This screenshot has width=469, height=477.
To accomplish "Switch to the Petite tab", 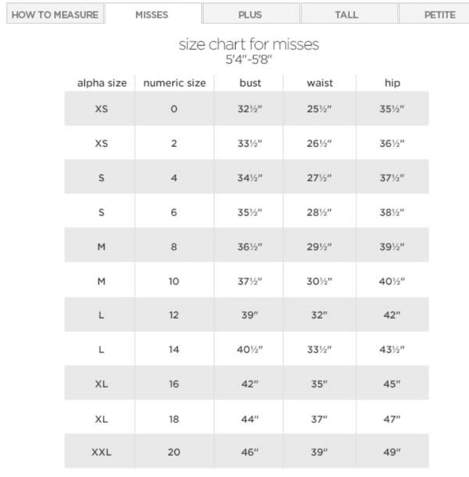I will [439, 15].
